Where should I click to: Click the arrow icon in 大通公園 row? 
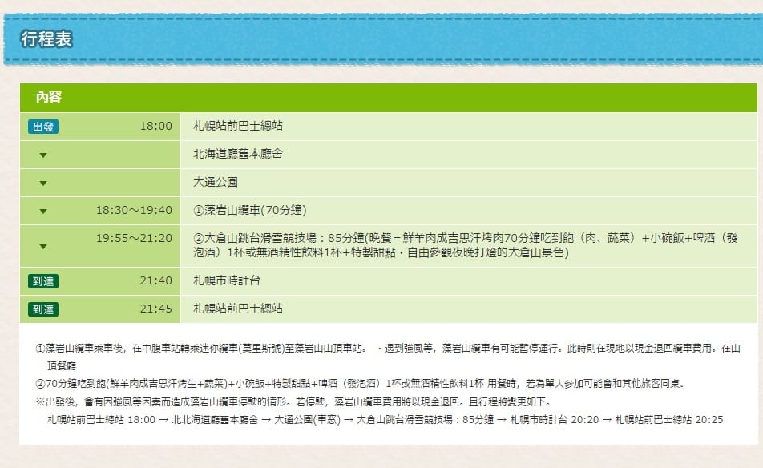click(x=43, y=184)
